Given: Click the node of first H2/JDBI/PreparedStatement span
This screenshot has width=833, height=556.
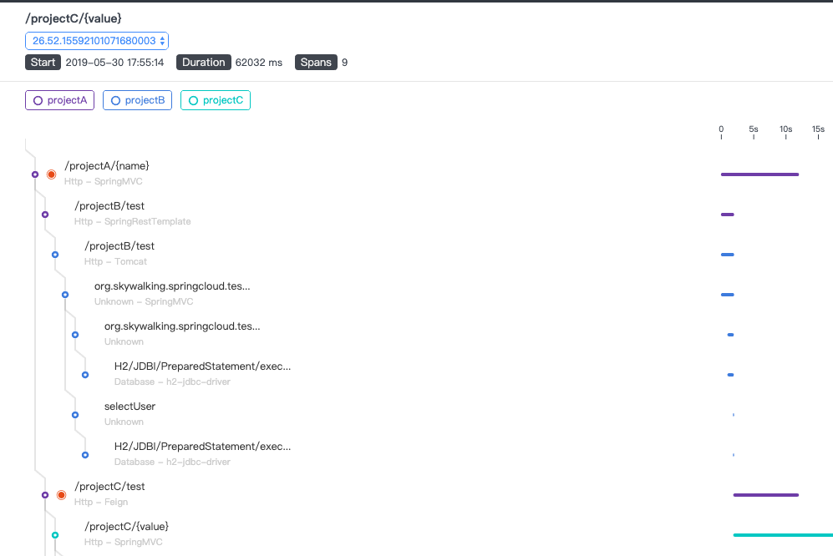Looking at the screenshot, I should coord(85,375).
